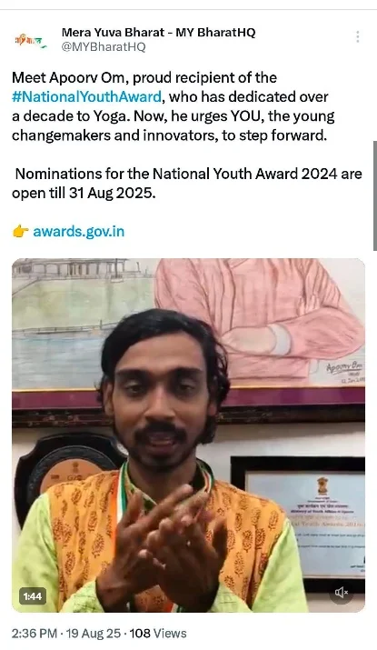Click the 'open till 31 Aug 2025' line

pos(84,193)
